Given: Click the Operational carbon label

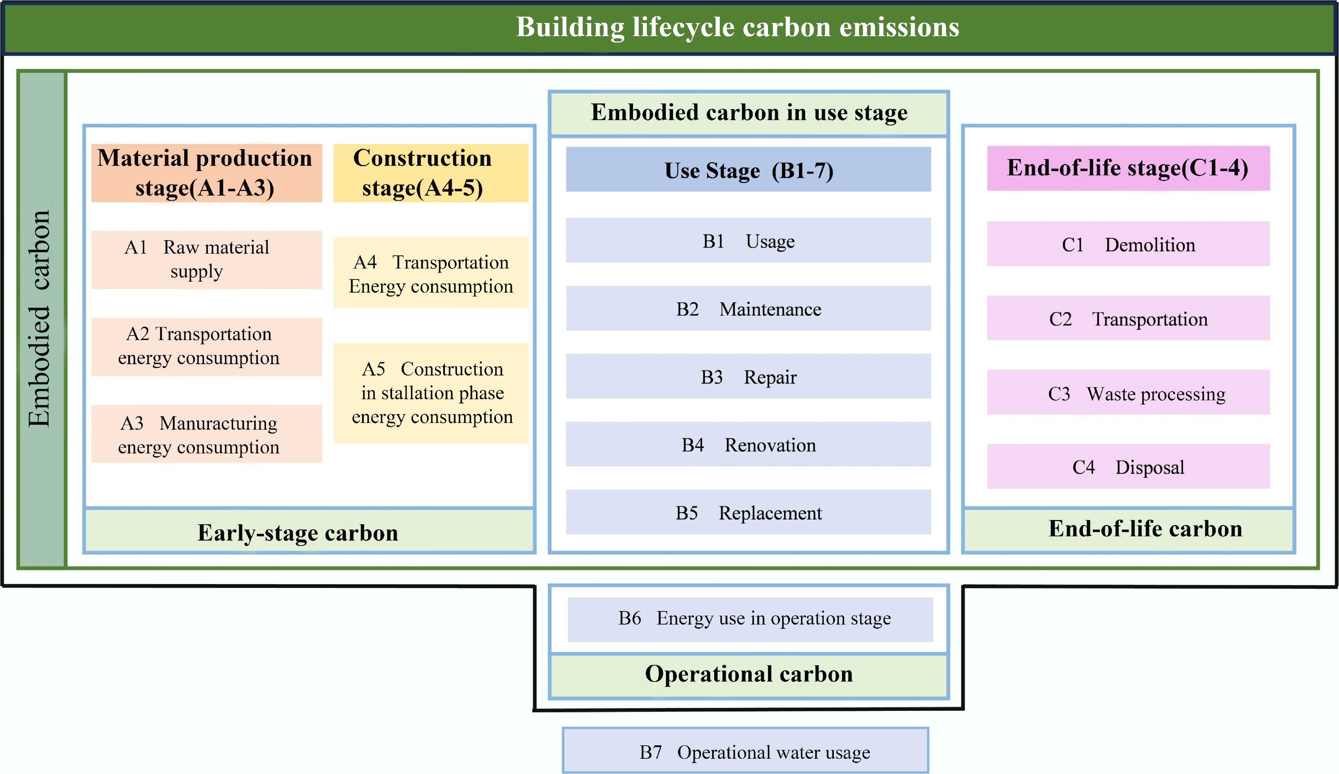Looking at the screenshot, I should tap(748, 675).
